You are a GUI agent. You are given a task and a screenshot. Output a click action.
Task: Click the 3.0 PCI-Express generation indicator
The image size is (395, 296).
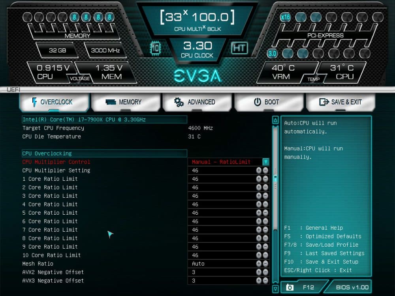(x=272, y=53)
